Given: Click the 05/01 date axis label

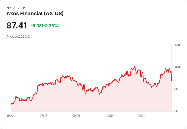Looking at the screenshot, I should pyautogui.click(x=11, y=116).
